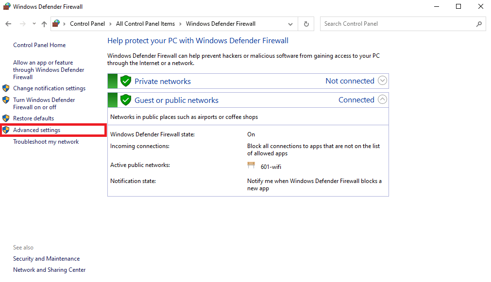Click the Back navigation arrow
This screenshot has height=282, width=491.
pos(8,24)
